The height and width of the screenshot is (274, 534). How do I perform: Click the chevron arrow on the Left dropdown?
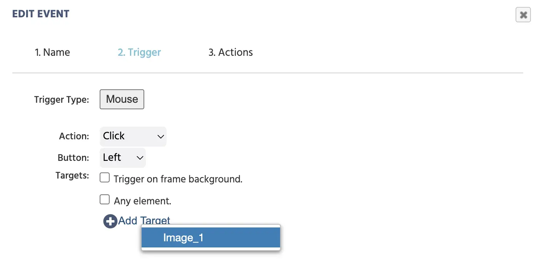(140, 158)
